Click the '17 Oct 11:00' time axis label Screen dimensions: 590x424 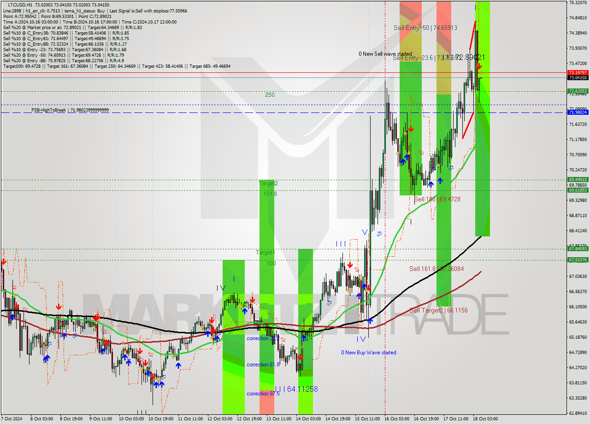(x=455, y=419)
